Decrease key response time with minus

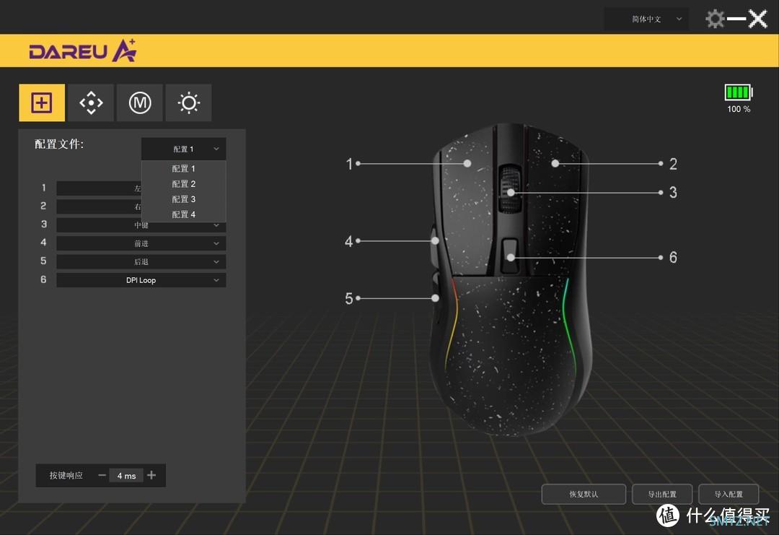[102, 475]
